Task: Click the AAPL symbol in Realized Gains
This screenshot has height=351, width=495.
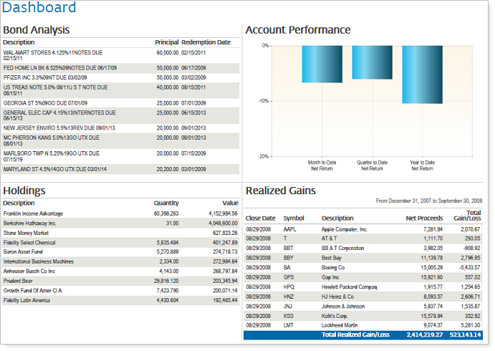Action: (x=291, y=229)
